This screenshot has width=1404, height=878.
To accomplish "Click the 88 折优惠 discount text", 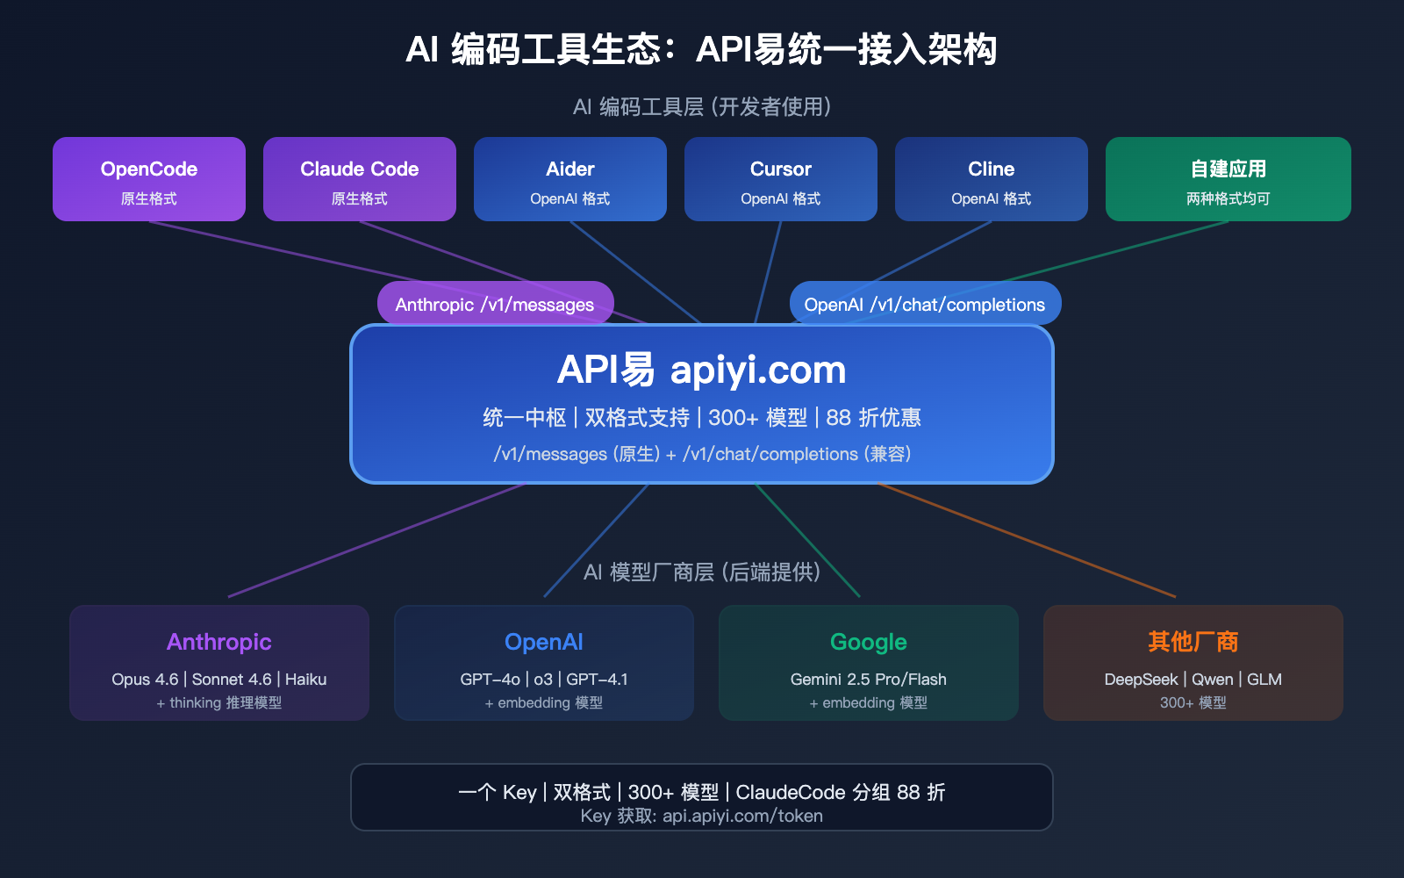I will 877,418.
